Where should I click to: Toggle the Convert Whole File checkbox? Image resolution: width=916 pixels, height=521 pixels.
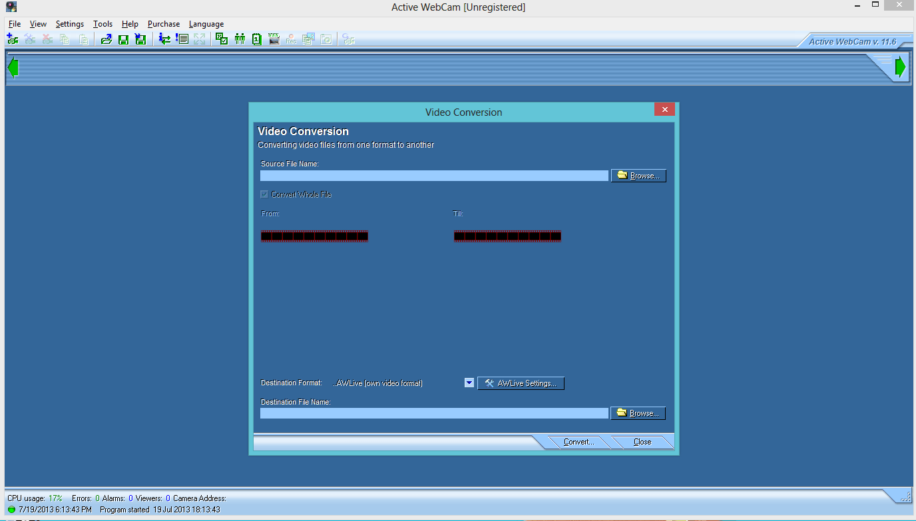(x=264, y=194)
